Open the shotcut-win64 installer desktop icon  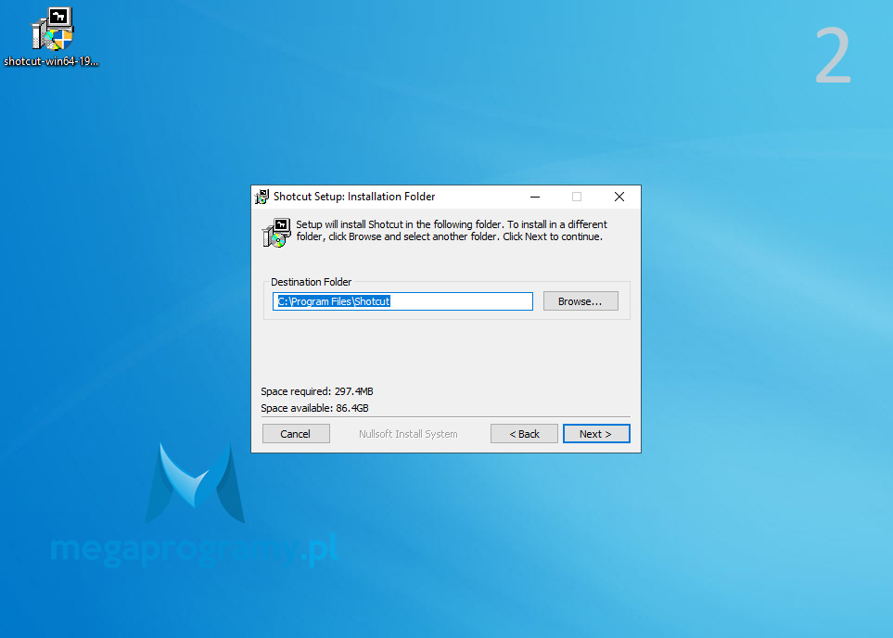tap(52, 37)
